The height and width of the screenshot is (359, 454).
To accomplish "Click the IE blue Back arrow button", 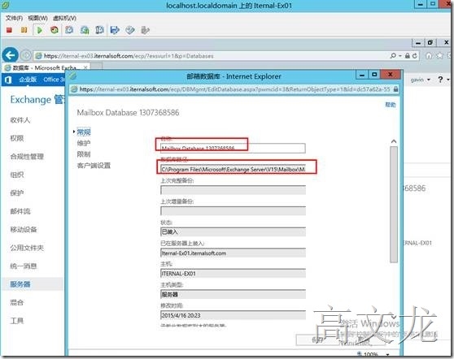I will 10,55.
